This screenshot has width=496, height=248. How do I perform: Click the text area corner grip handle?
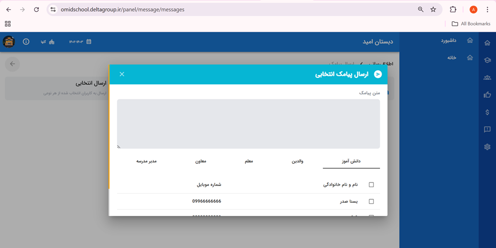[119, 146]
